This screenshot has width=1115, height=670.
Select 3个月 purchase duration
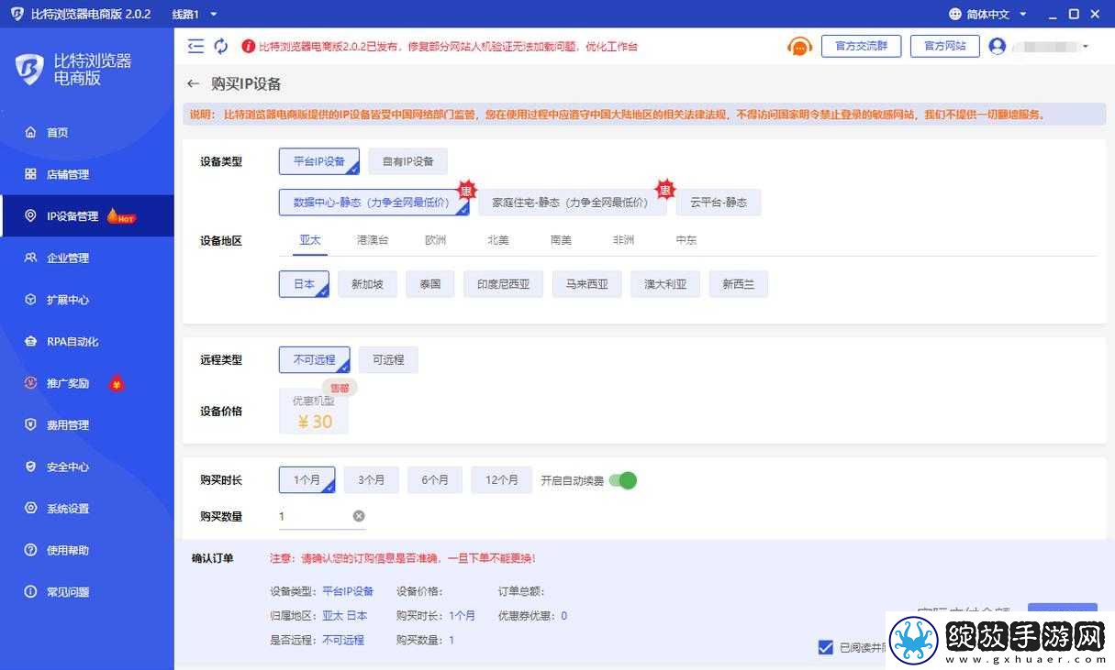click(372, 480)
